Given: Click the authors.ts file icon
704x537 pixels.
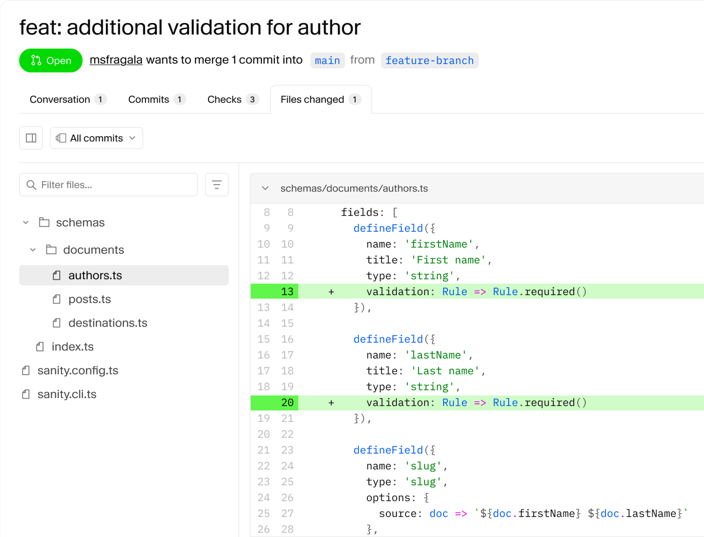Looking at the screenshot, I should tap(57, 275).
